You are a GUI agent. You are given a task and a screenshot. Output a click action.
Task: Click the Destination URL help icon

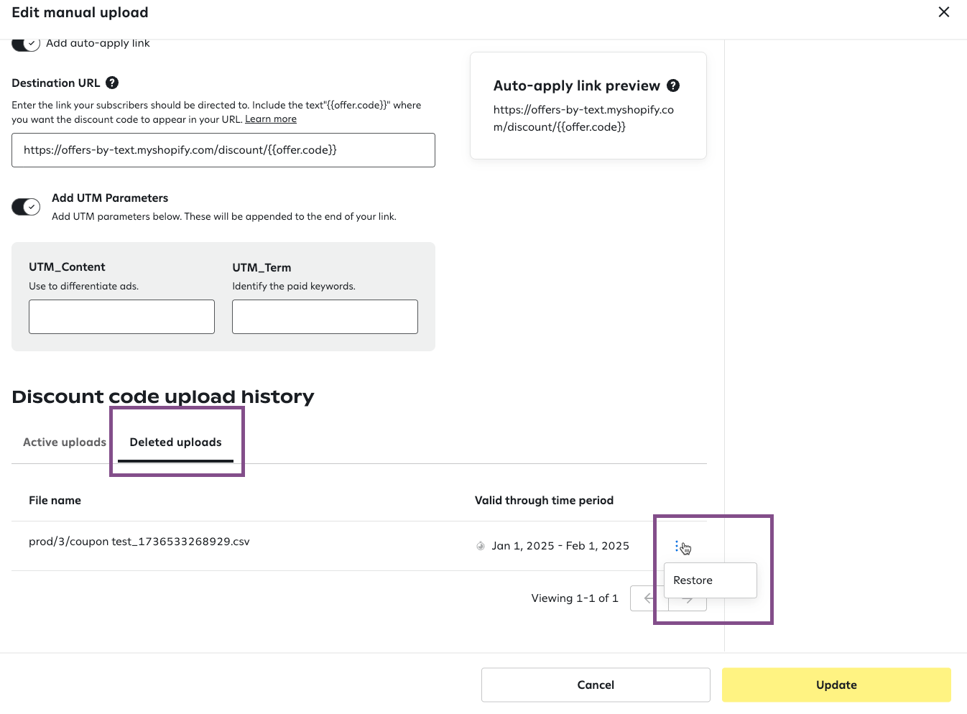[x=112, y=83]
